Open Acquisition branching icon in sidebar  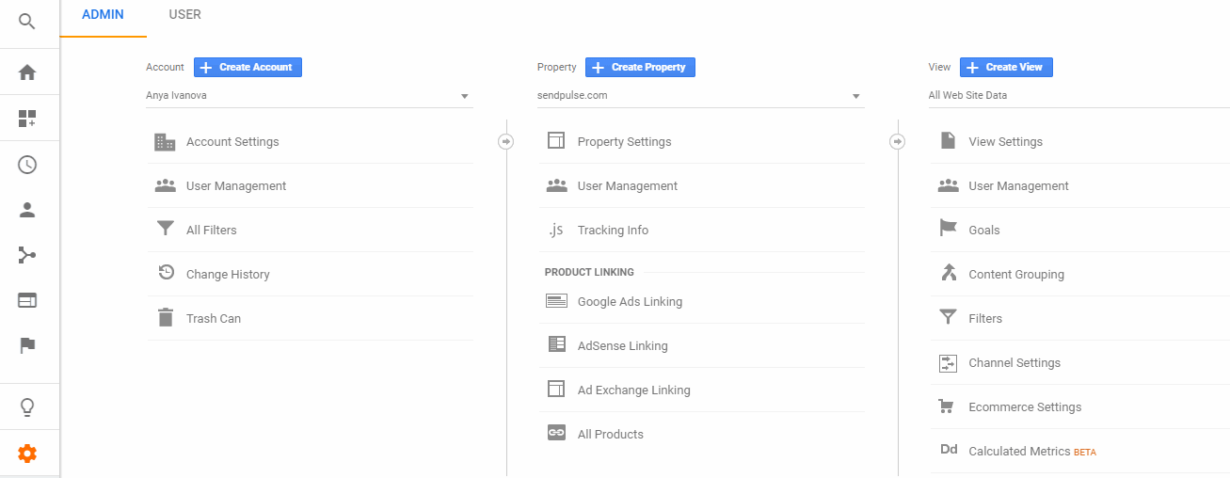coord(27,255)
